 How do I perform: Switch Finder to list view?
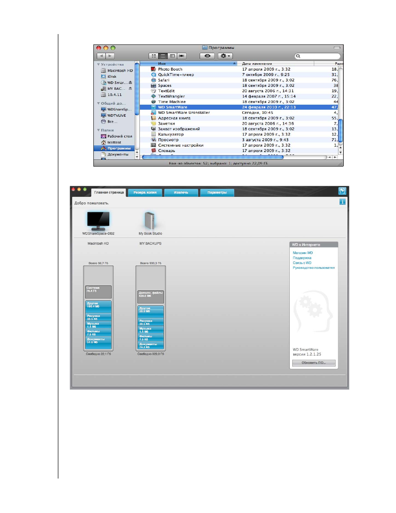click(163, 56)
